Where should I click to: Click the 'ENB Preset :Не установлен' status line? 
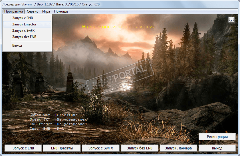pyautogui.click(x=58, y=124)
